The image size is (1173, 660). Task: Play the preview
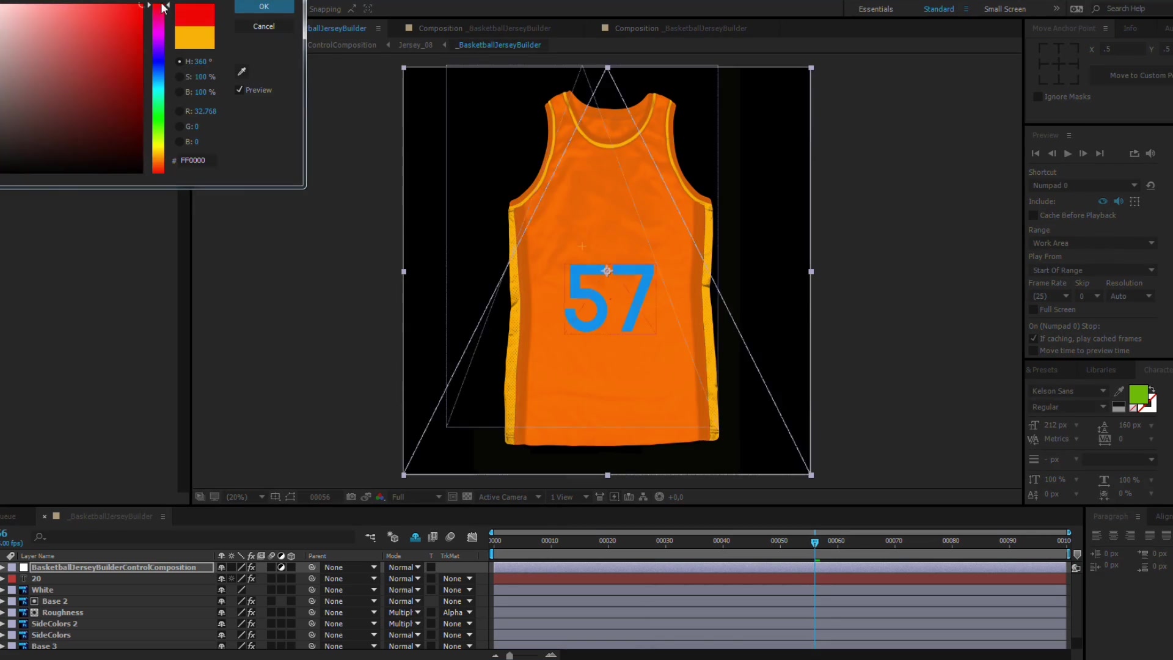[x=1067, y=153]
